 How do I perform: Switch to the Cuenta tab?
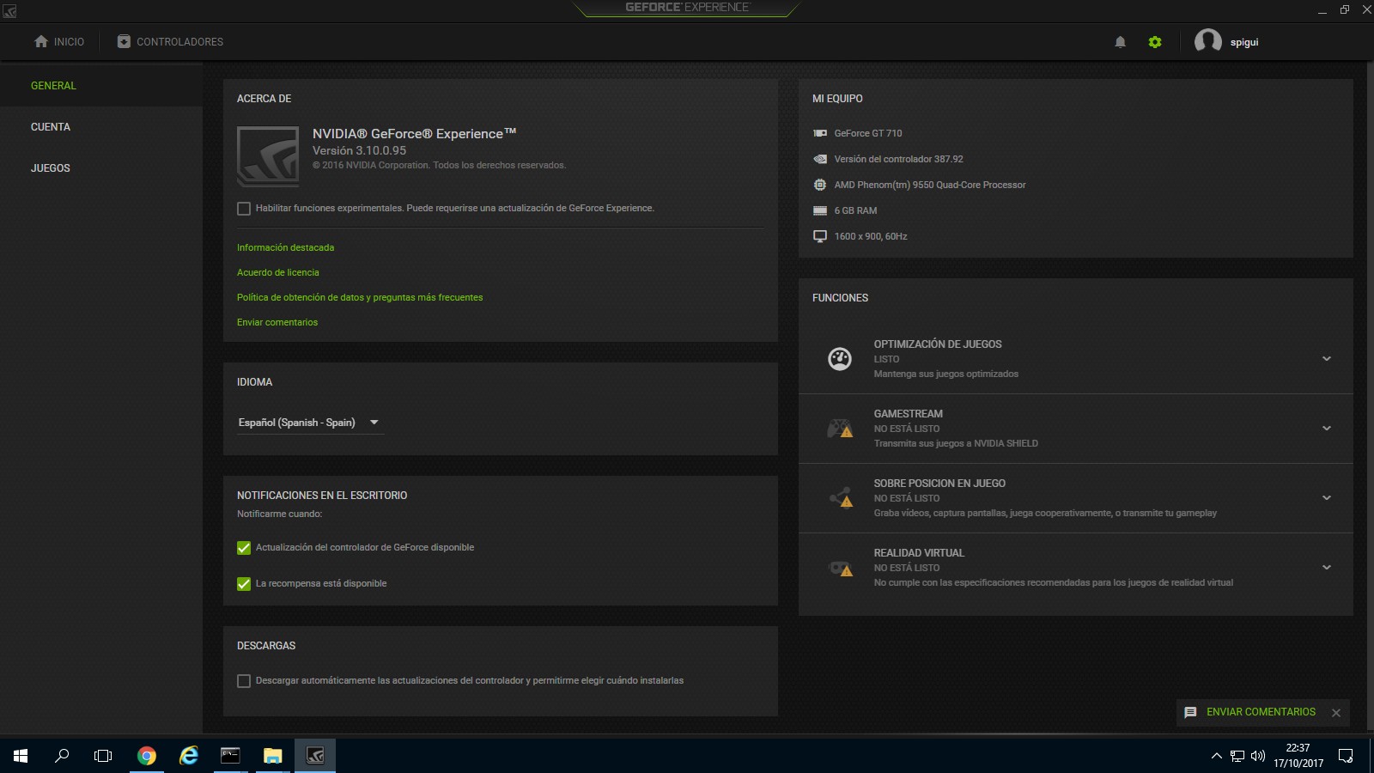[51, 127]
